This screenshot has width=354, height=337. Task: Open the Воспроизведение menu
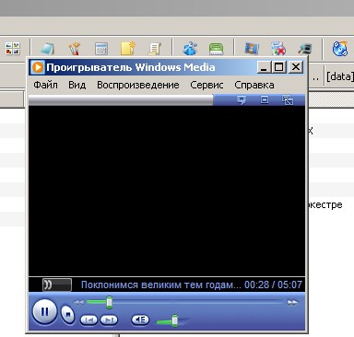click(138, 85)
